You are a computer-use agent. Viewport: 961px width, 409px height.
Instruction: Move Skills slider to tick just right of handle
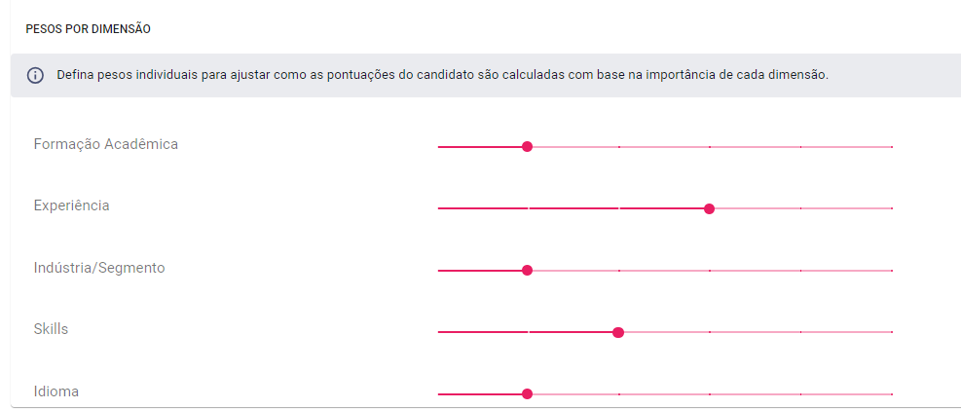click(710, 332)
